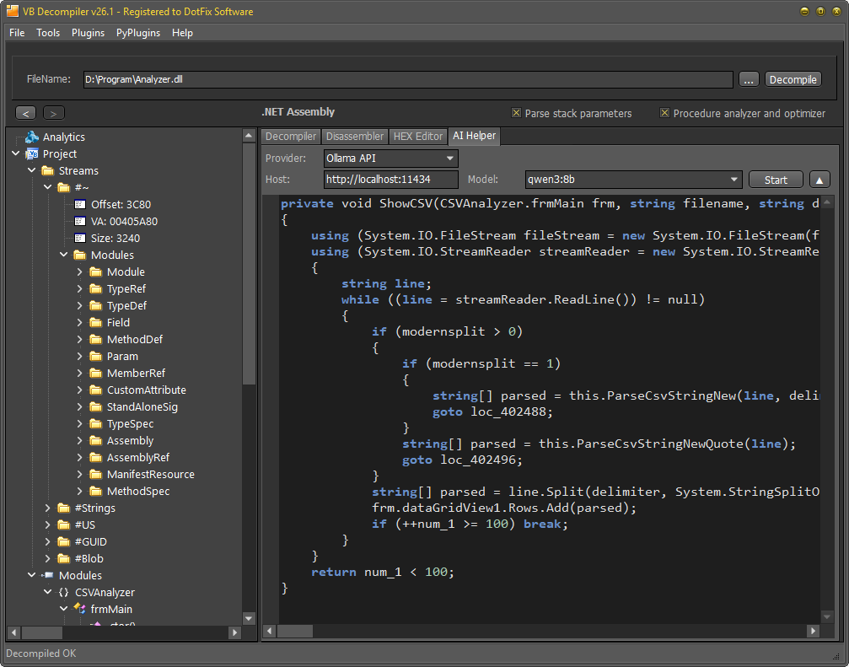Click the TypeSpec folder icon

(96, 423)
